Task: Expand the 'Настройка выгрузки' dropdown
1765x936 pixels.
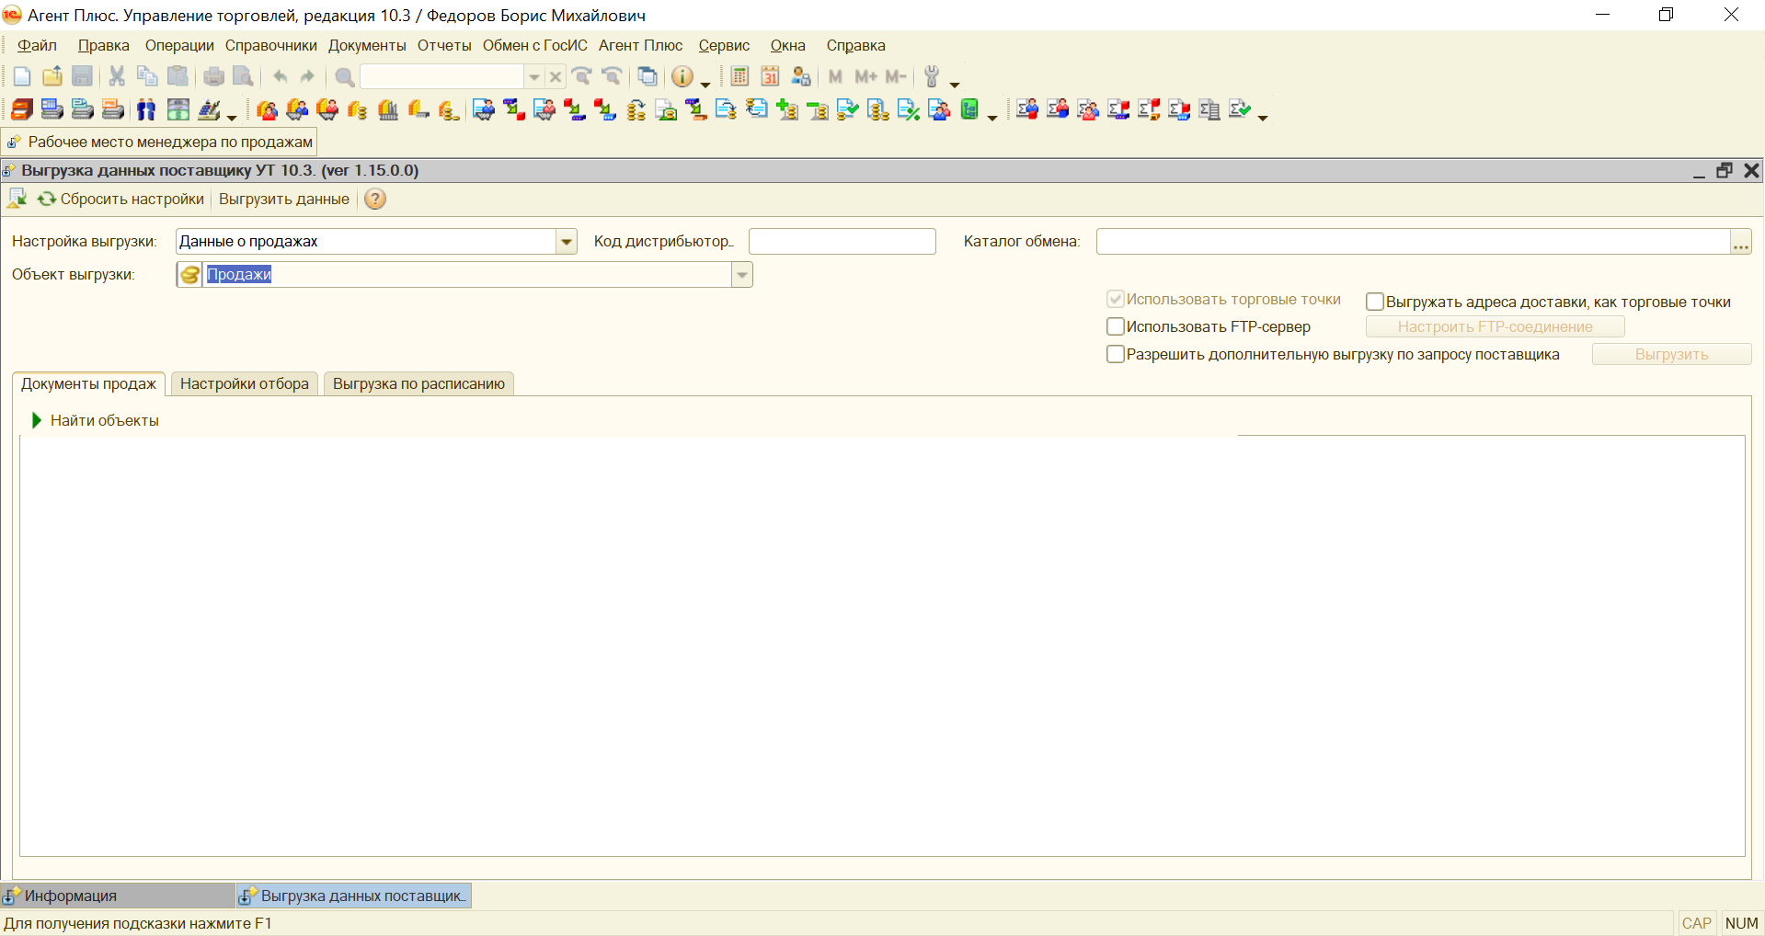Action: coord(567,242)
